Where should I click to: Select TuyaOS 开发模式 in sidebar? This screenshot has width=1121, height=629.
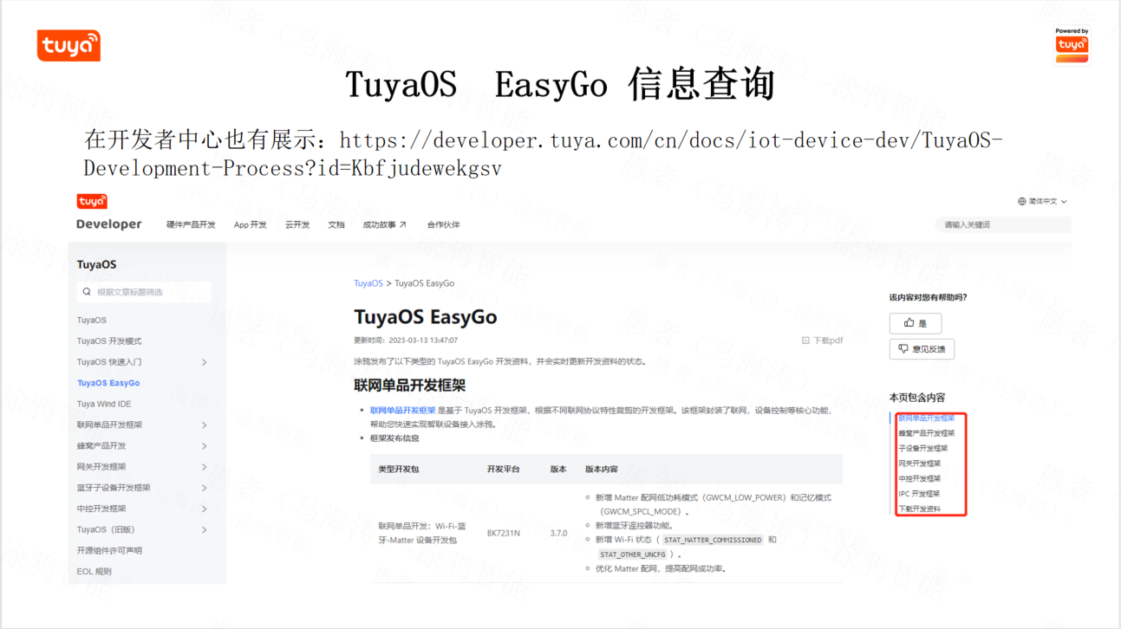(x=109, y=340)
